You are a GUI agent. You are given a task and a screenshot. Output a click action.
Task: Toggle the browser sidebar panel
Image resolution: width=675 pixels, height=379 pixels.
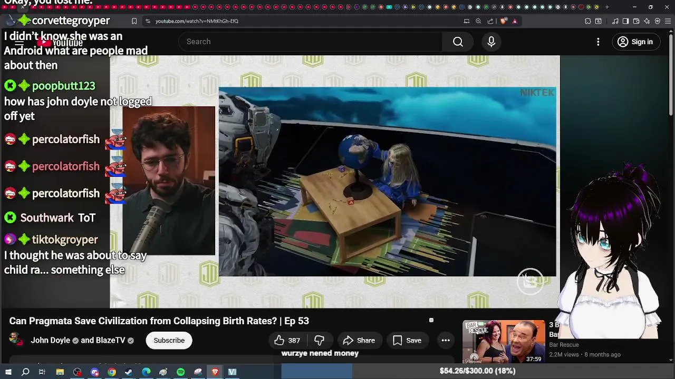click(625, 21)
